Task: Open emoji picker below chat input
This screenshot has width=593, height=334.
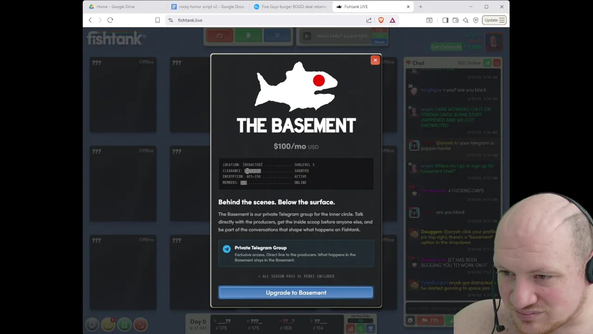Action: [410, 321]
